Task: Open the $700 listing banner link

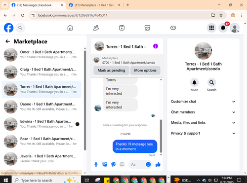Action: tap(127, 60)
